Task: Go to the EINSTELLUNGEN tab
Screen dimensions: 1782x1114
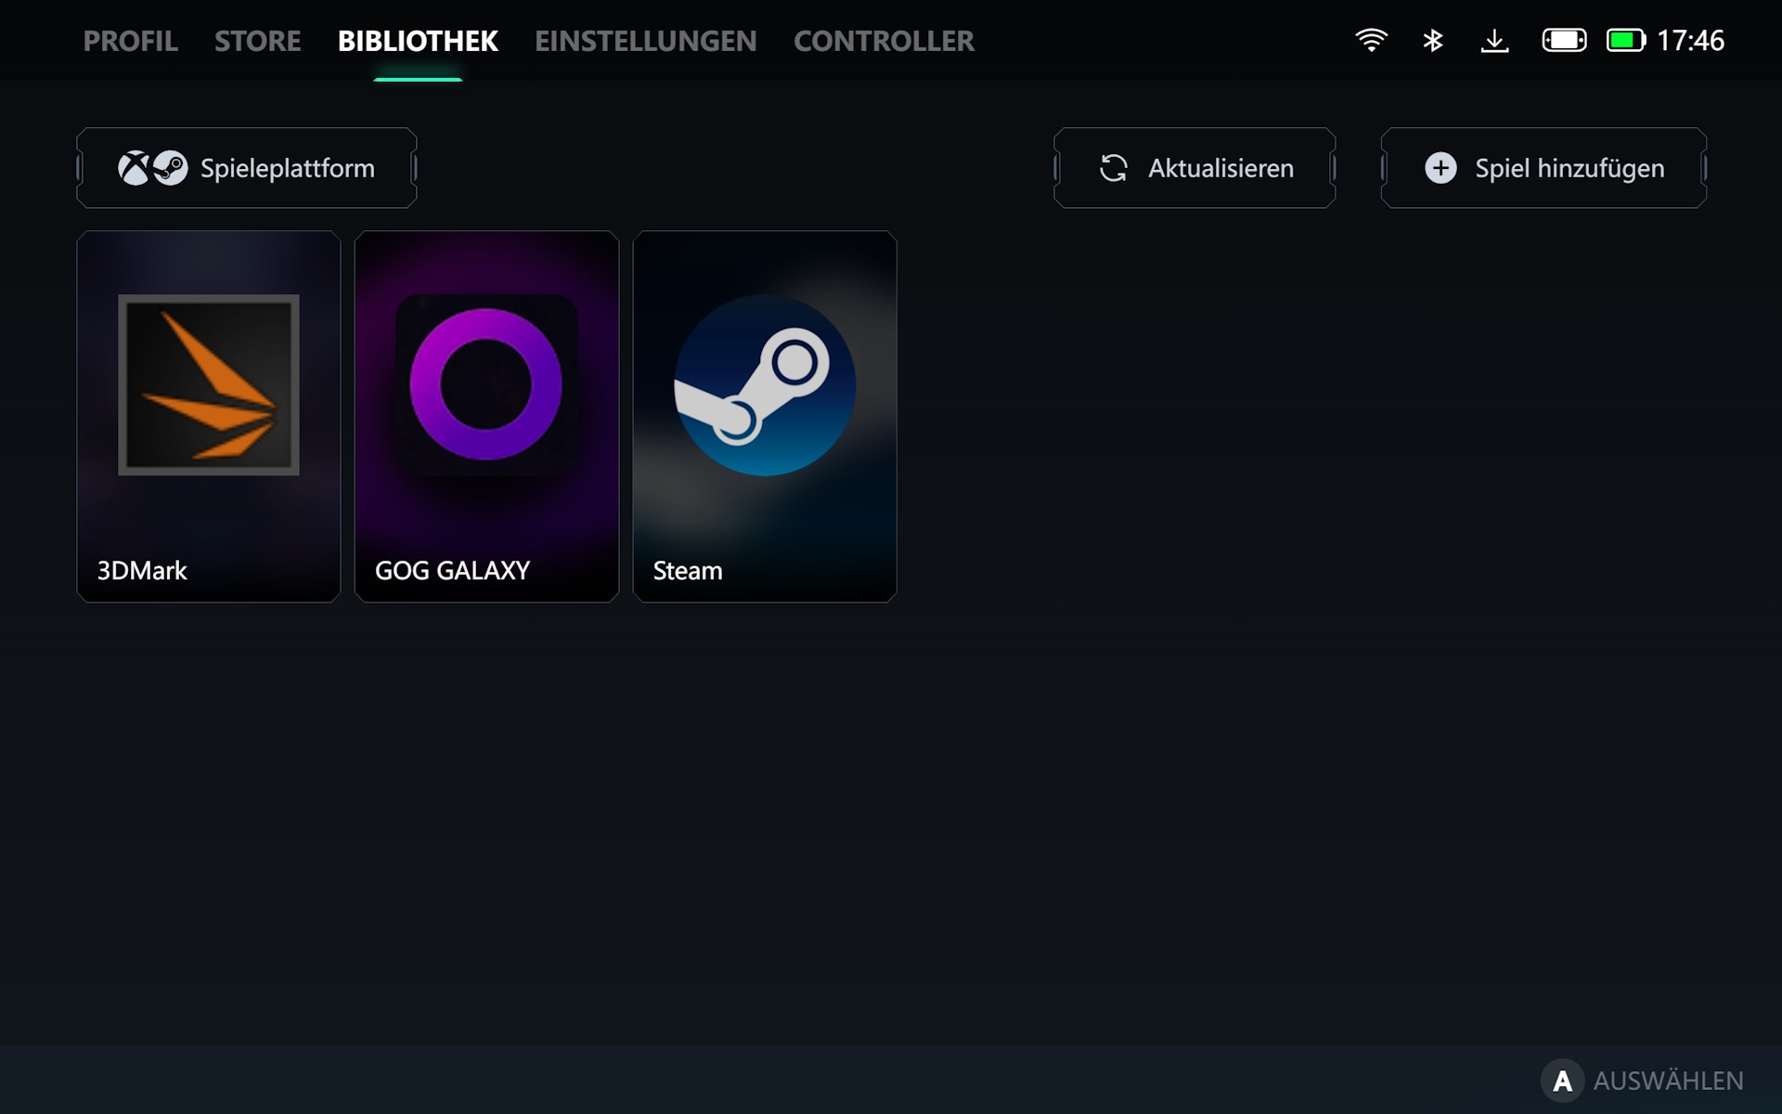Action: click(646, 41)
